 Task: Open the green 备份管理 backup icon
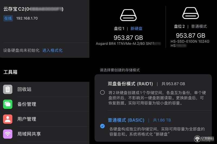coord(8,104)
